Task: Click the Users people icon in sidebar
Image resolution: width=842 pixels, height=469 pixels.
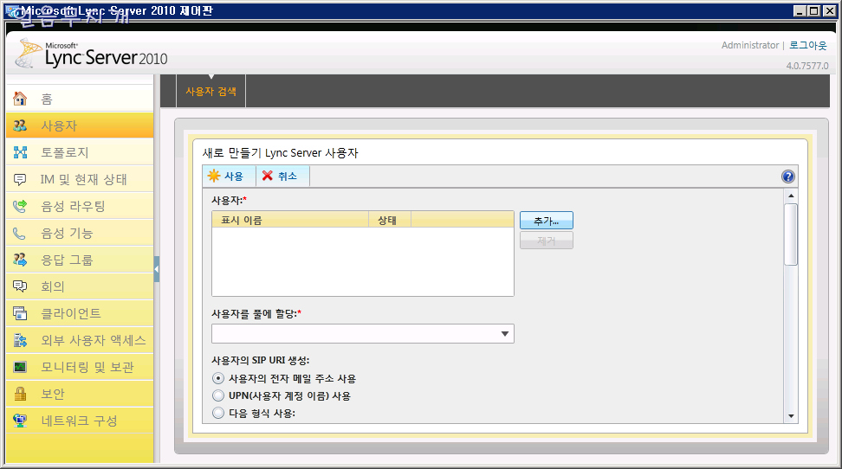Action: click(x=20, y=125)
